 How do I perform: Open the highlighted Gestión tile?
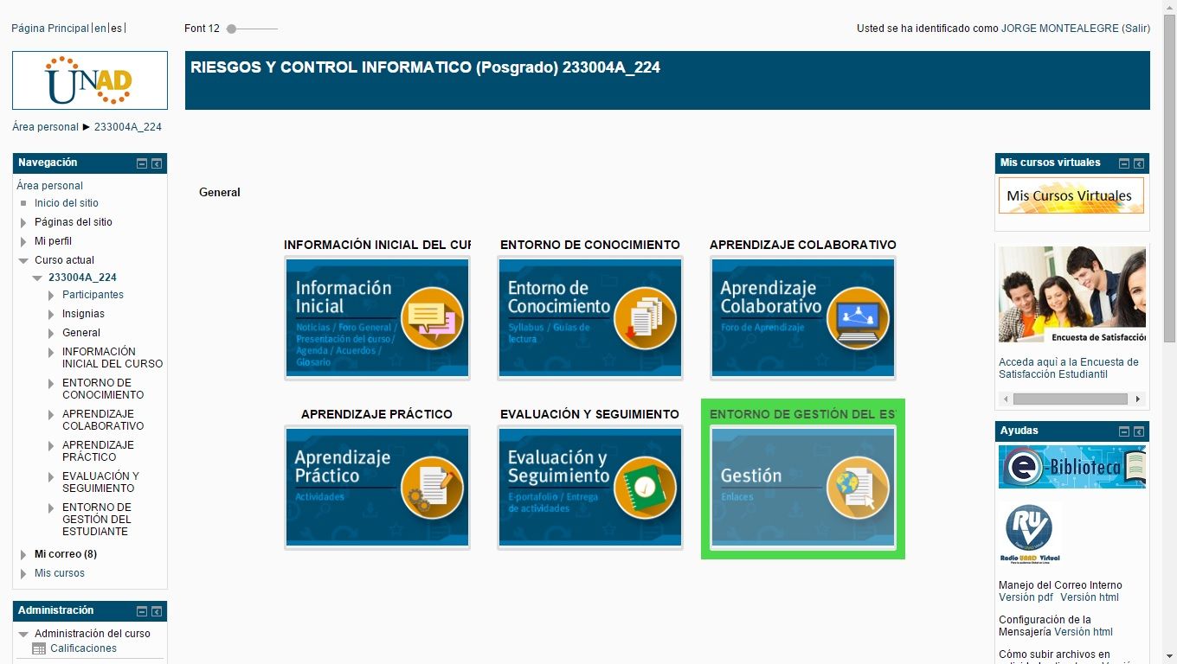803,487
